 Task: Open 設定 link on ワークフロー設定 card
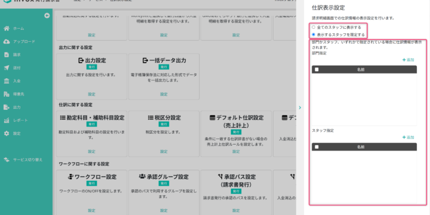[x=91, y=211]
